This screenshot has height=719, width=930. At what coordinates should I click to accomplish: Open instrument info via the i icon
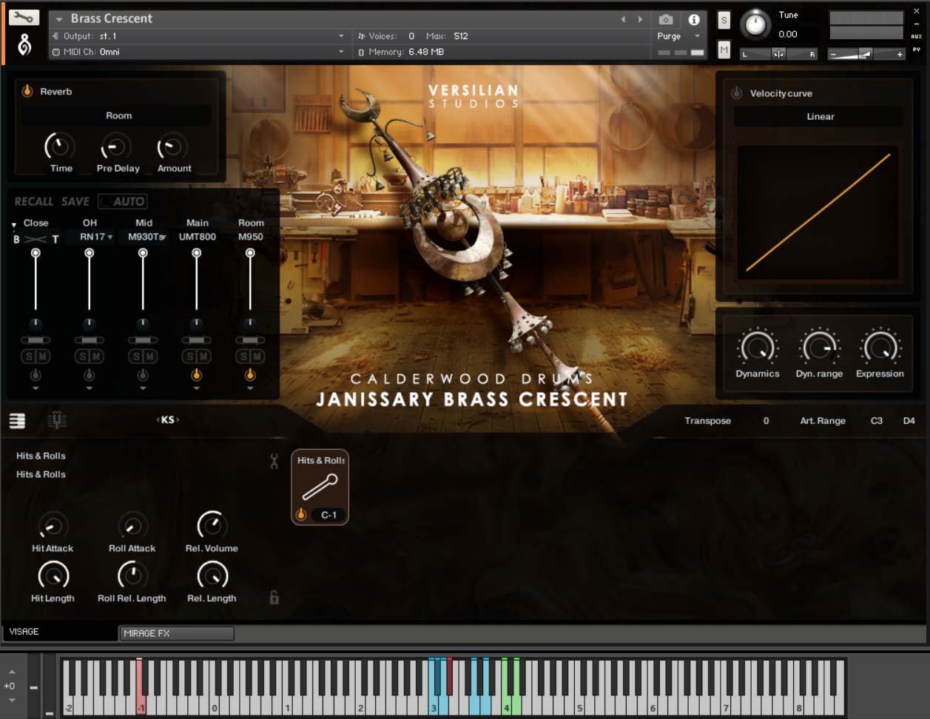pos(694,20)
